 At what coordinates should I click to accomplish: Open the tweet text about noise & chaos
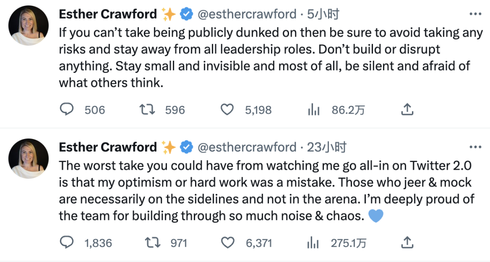click(267, 191)
